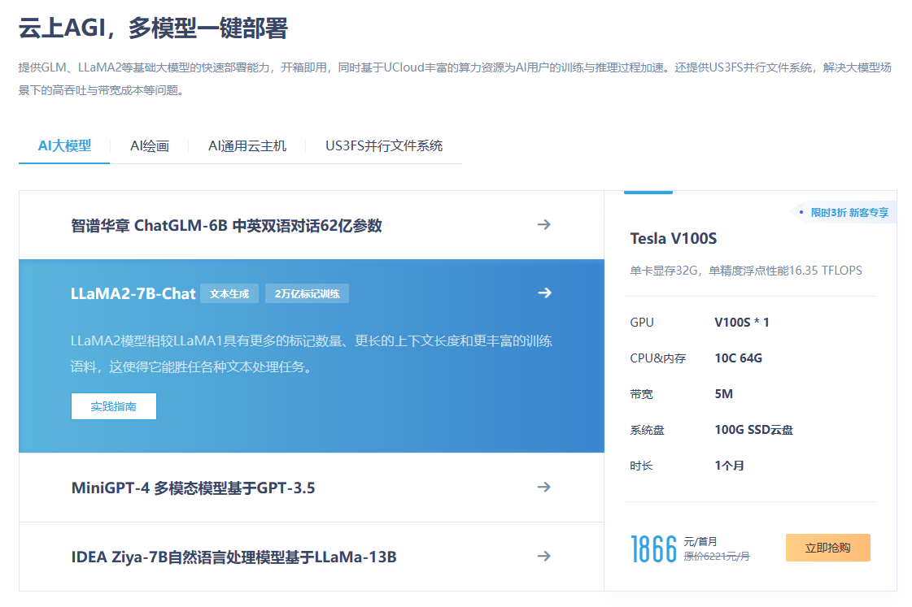The image size is (912, 607).
Task: Expand 智谱华章 ChatGLM-6B model entry
Action: 311,225
